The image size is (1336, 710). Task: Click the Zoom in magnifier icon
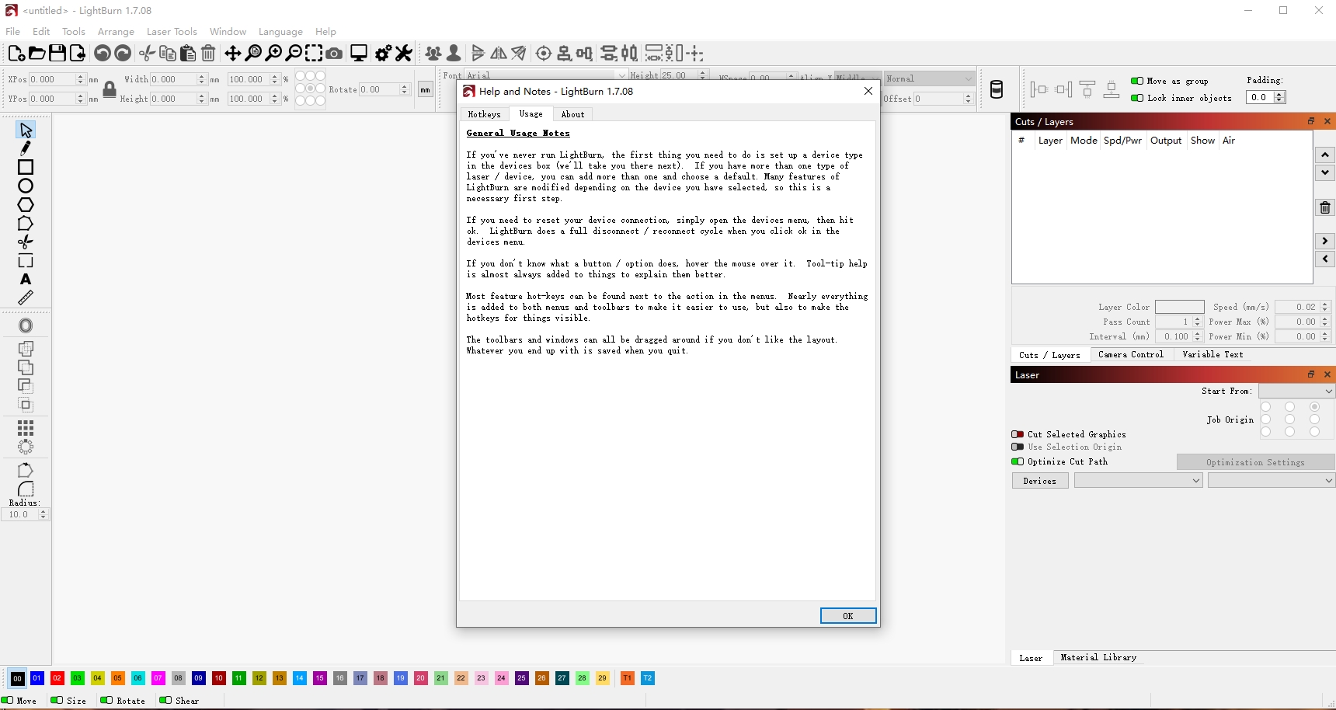click(273, 53)
